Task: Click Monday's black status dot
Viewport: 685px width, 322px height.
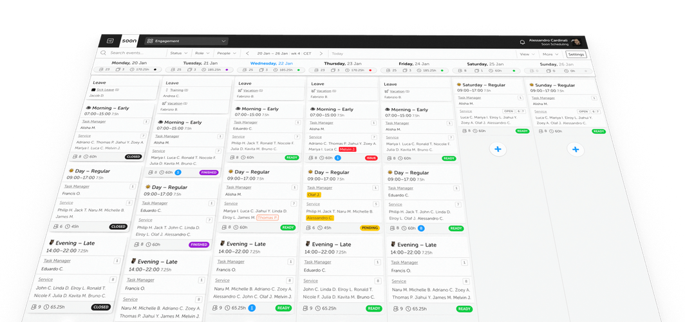Action: [155, 70]
